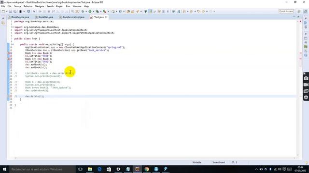Click the Open Perspective icon

[x=299, y=12]
